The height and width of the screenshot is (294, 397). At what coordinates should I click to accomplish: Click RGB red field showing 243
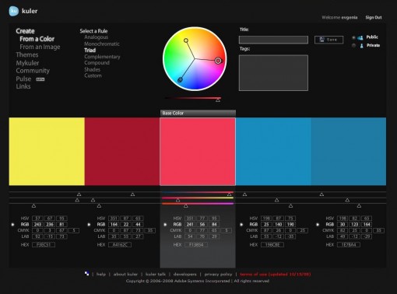pos(37,225)
